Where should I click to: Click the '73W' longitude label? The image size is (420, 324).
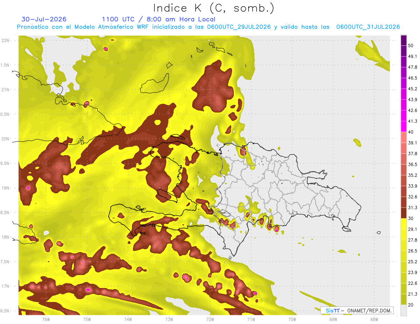click(169, 319)
